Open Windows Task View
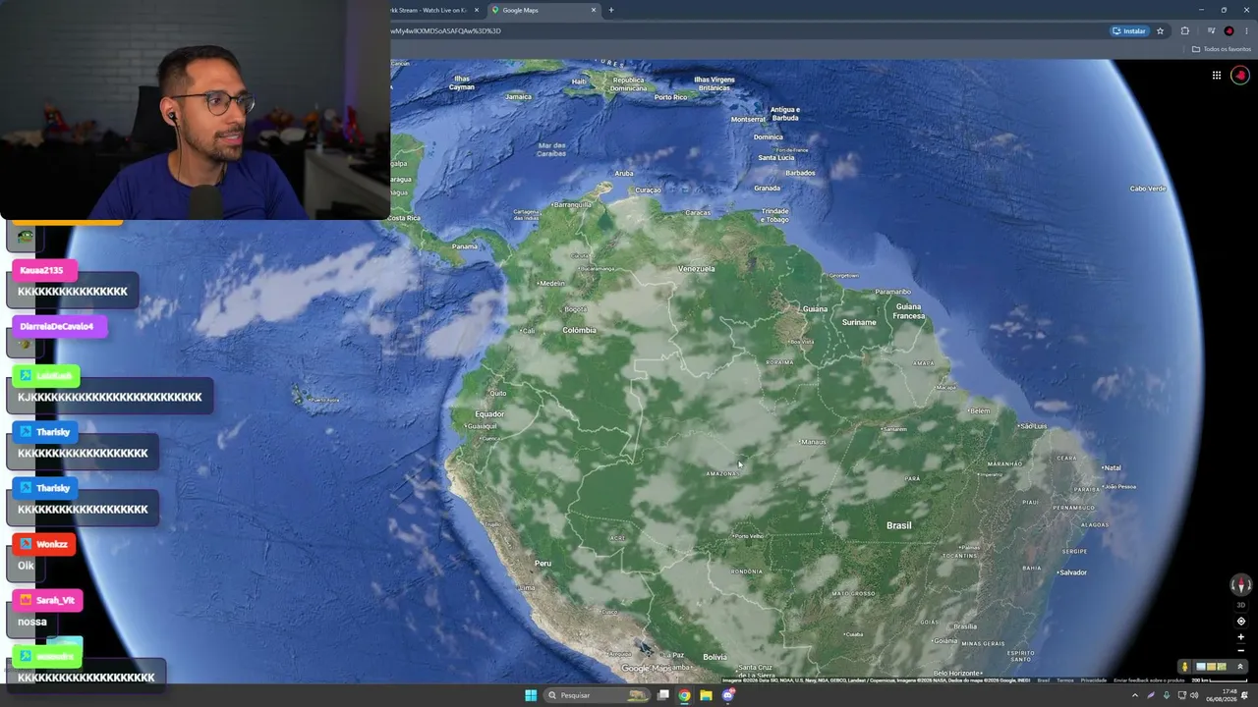The height and width of the screenshot is (707, 1258). [x=663, y=695]
